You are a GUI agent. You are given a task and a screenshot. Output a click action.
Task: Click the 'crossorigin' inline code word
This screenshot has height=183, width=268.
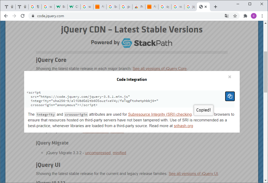coord(76,114)
